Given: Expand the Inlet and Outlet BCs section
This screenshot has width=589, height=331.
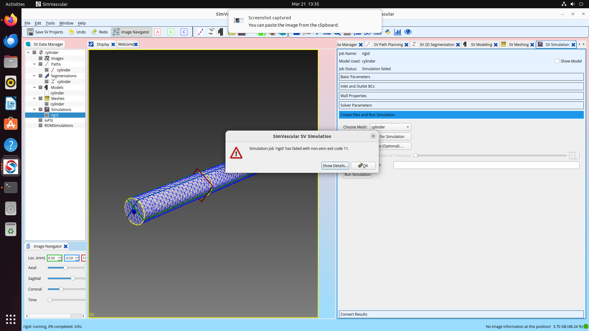Looking at the screenshot, I should tap(461, 86).
